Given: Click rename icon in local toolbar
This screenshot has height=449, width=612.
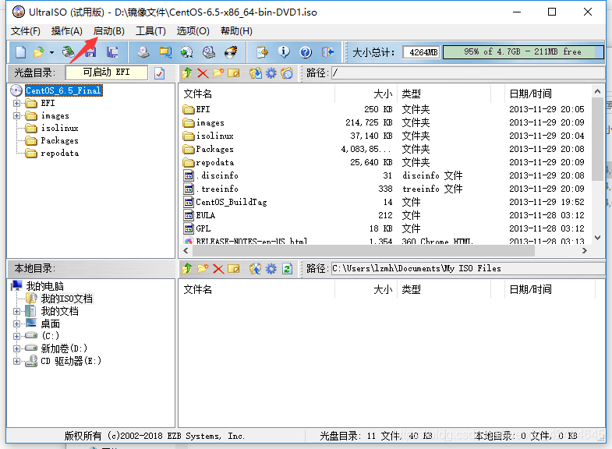Looking at the screenshot, I should (x=233, y=269).
